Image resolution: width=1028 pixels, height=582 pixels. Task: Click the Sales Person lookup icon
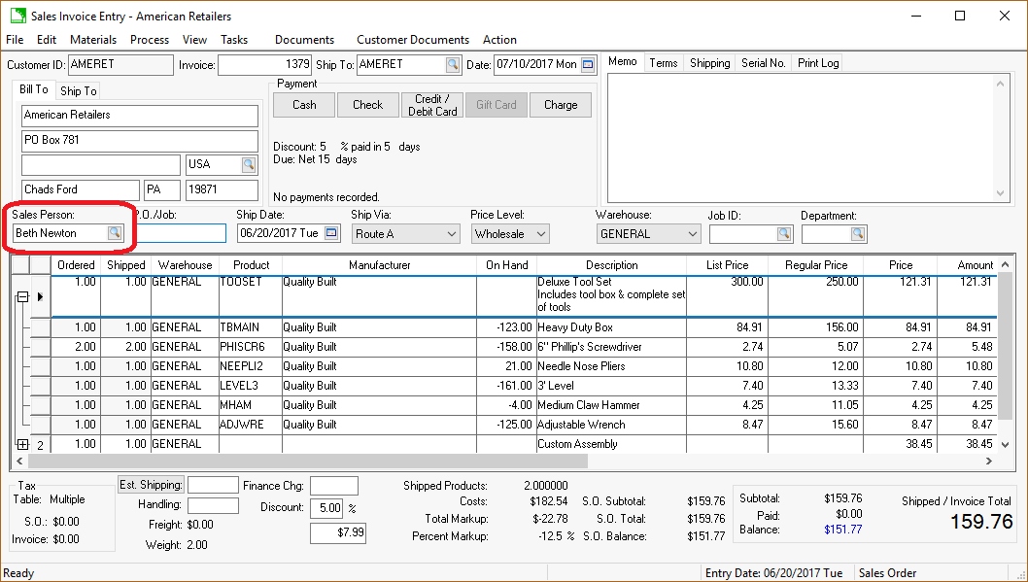pos(115,233)
